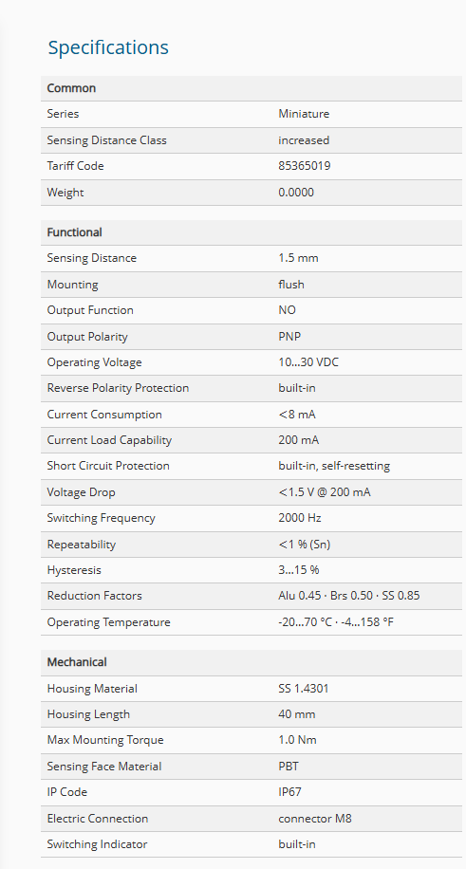Select the Sensing Distance Class value increased
This screenshot has width=466, height=869.
[x=304, y=140]
